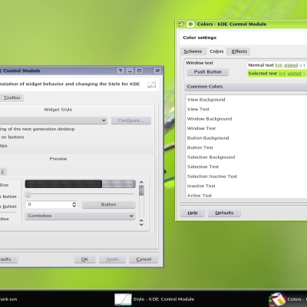Switch to the Colors tab
The image size is (307, 307).
pos(216,51)
